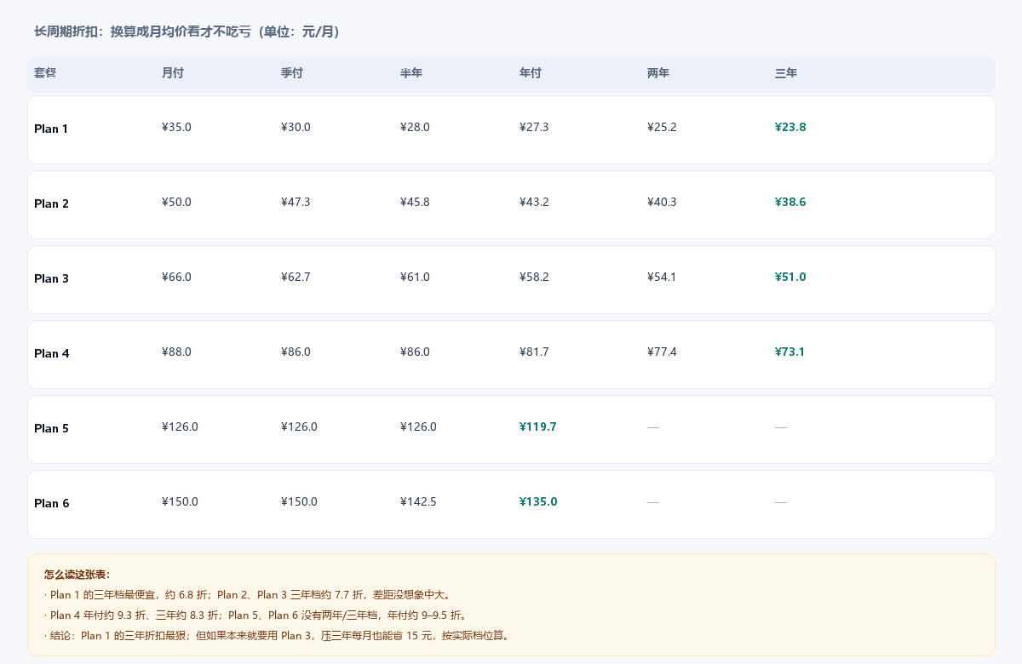Click the 三年 column header

(786, 73)
